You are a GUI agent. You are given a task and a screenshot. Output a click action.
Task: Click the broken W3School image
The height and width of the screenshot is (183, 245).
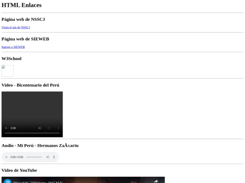pyautogui.click(x=8, y=71)
